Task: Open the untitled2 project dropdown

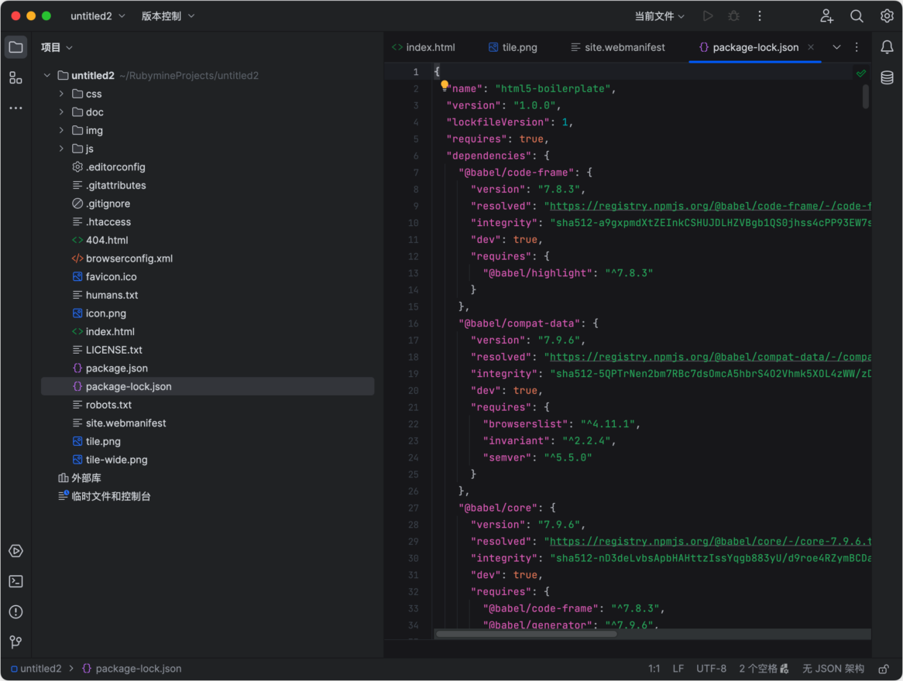Action: click(x=98, y=16)
